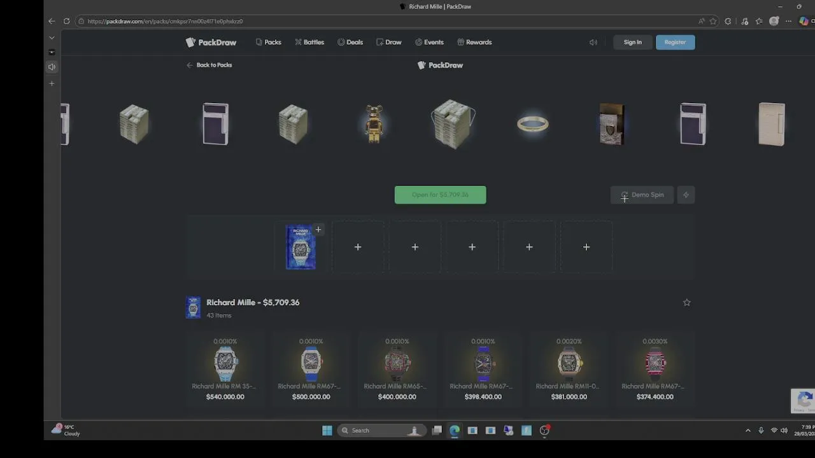Image resolution: width=815 pixels, height=458 pixels.
Task: Click the PackDraw logo in the navbar
Action: tap(211, 43)
